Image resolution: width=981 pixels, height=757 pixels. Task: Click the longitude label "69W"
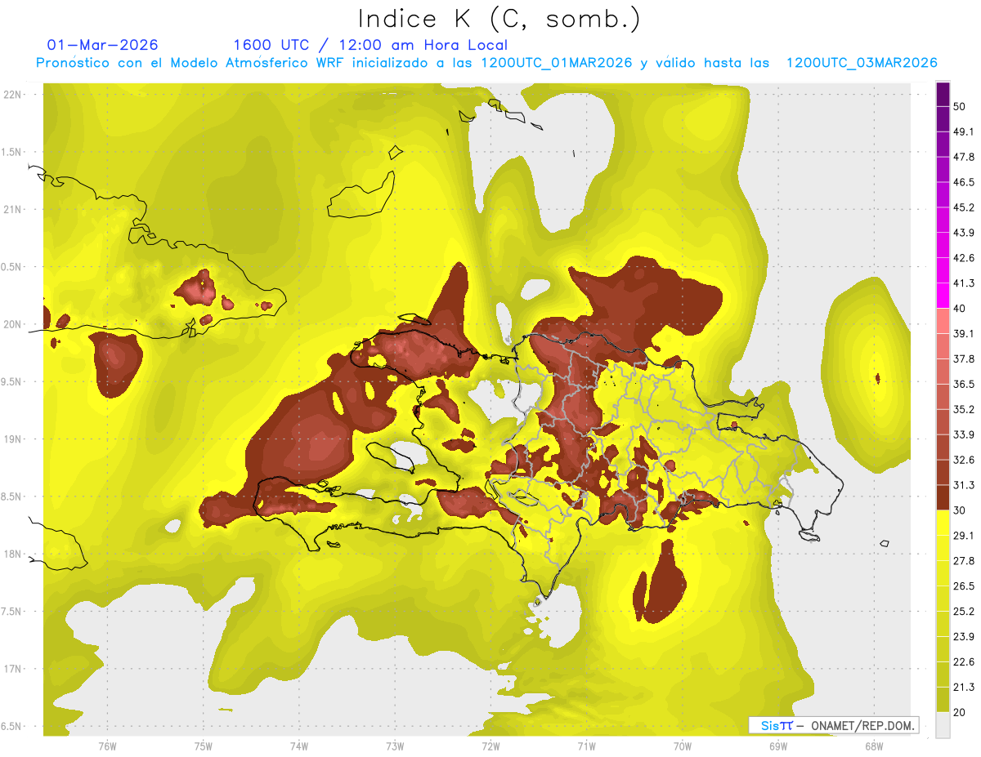(778, 746)
